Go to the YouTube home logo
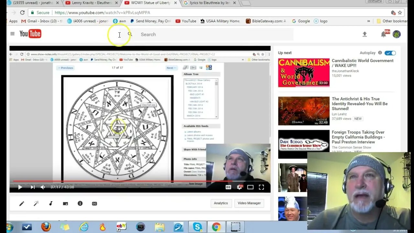 pos(30,34)
